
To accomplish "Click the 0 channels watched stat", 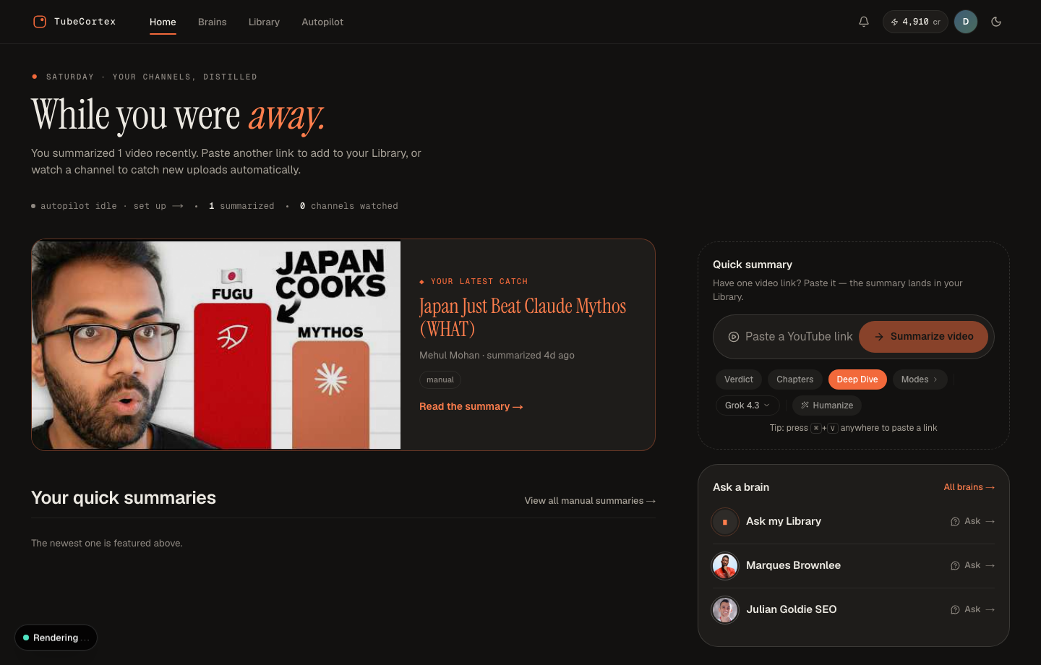I will tap(349, 206).
